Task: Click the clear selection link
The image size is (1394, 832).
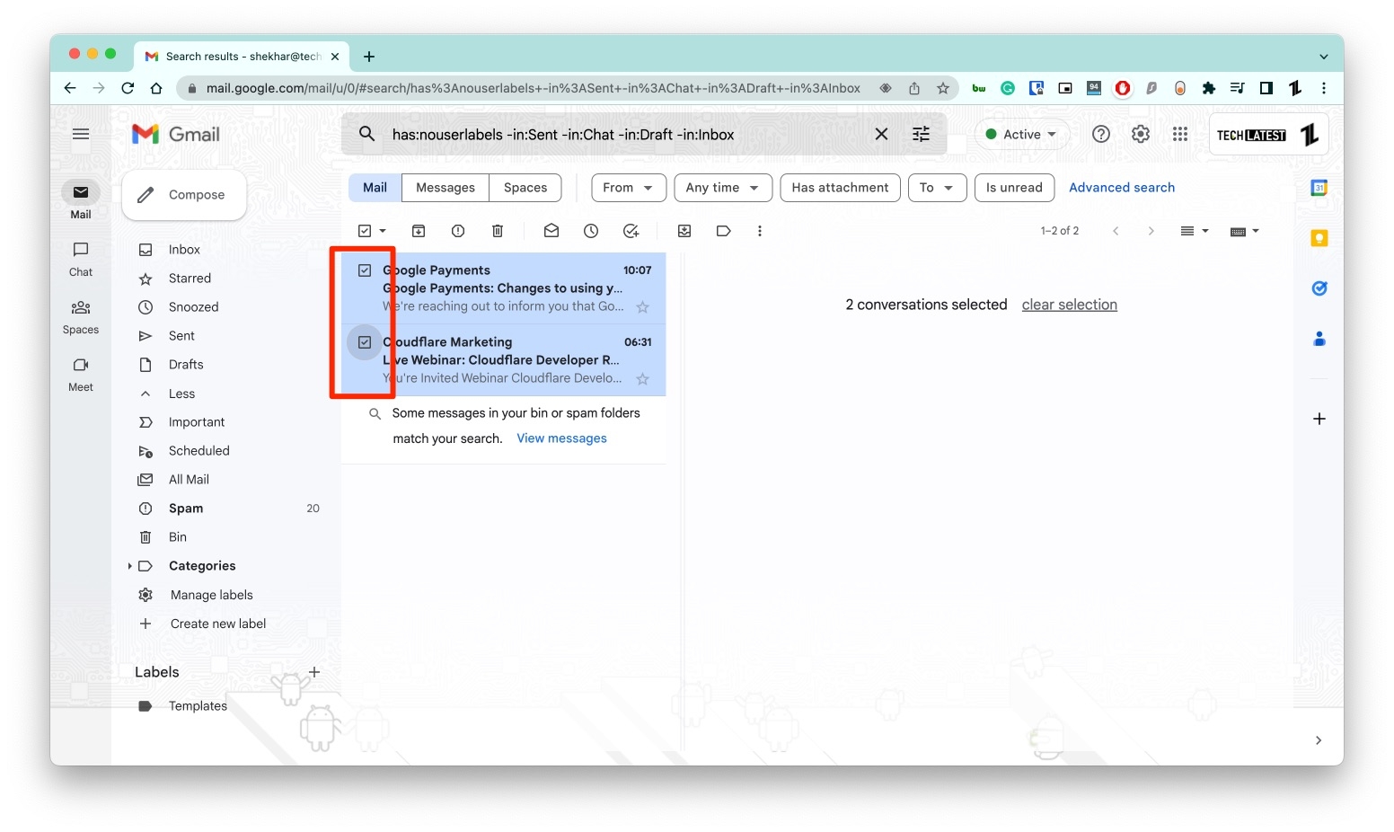Action: tap(1069, 305)
